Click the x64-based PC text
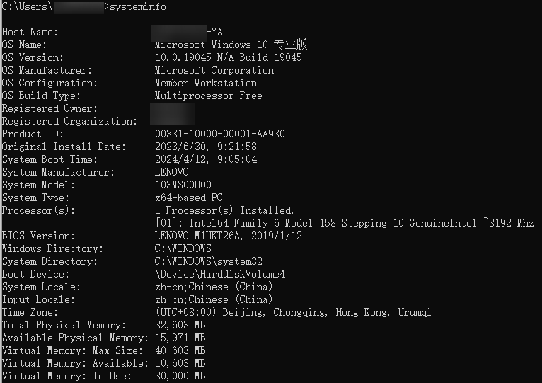Screen dimensions: 542x383 (188, 198)
